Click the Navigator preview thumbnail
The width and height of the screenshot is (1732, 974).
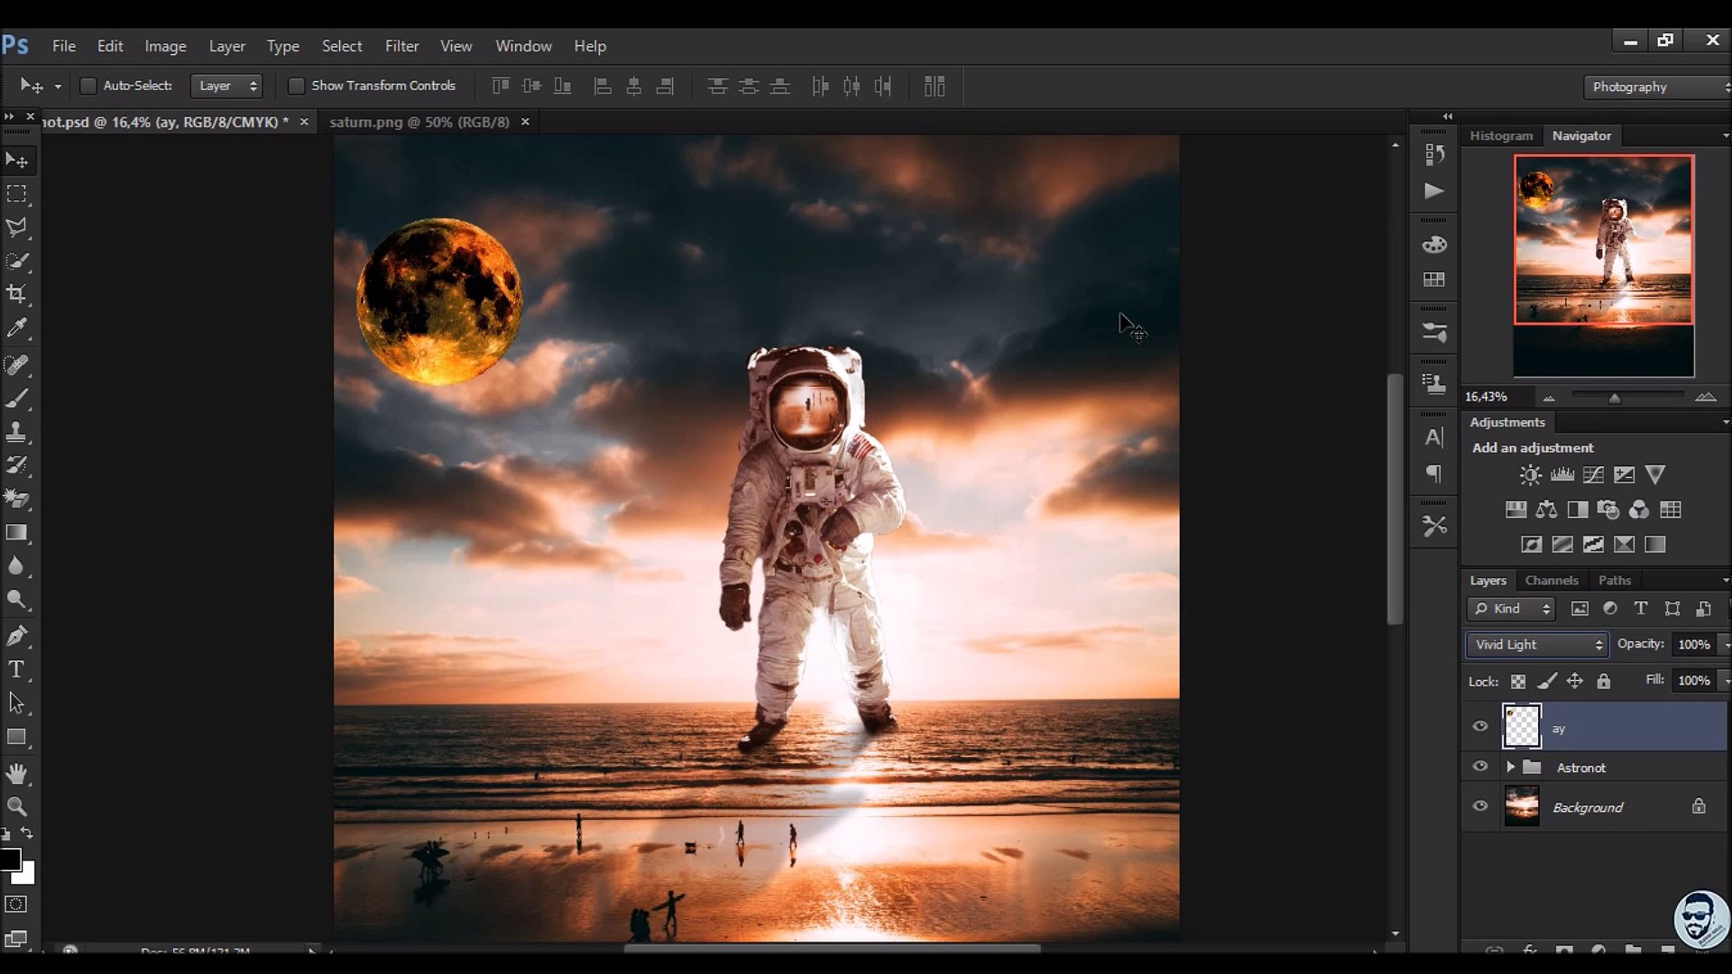1603,240
